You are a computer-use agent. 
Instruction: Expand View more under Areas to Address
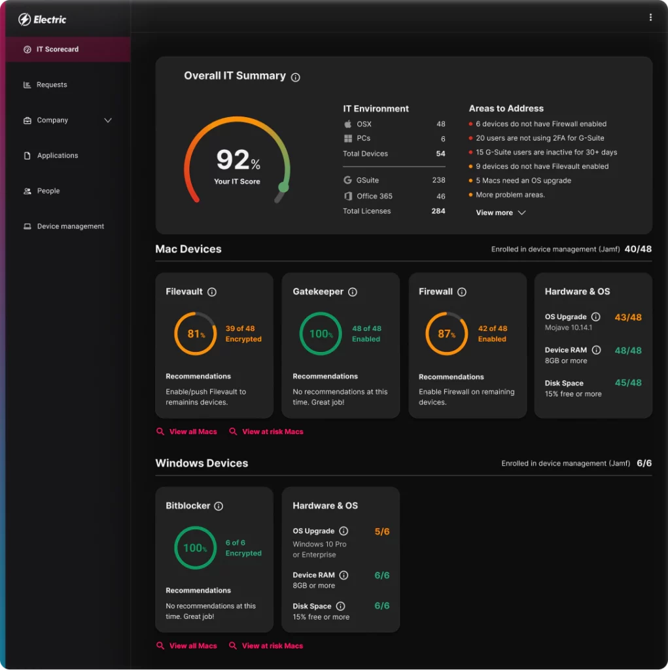500,212
